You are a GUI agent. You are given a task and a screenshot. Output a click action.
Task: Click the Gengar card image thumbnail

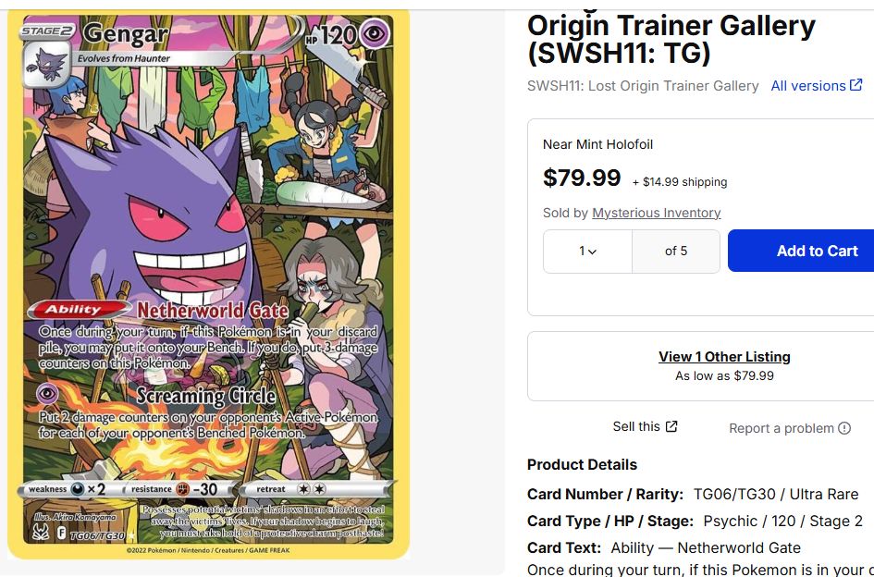[208, 284]
